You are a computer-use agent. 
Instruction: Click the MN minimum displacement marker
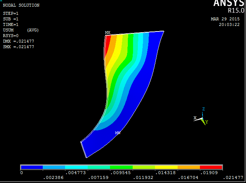click(118, 133)
